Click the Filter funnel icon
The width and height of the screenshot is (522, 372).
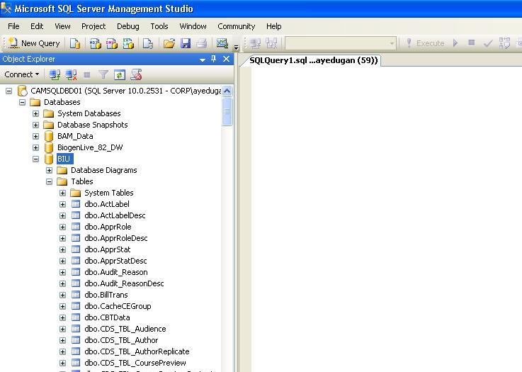pyautogui.click(x=103, y=74)
